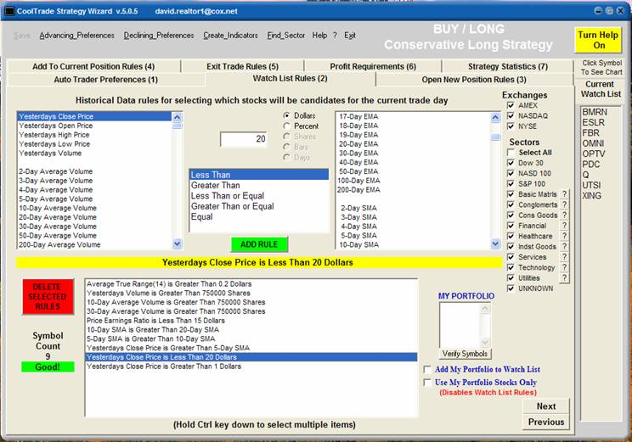Click the green ADD RULE button

(x=259, y=244)
